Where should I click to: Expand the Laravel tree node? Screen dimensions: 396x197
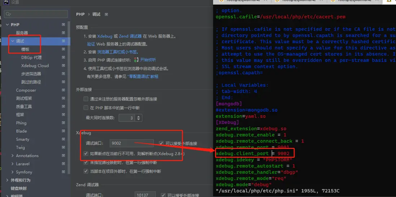12,164
